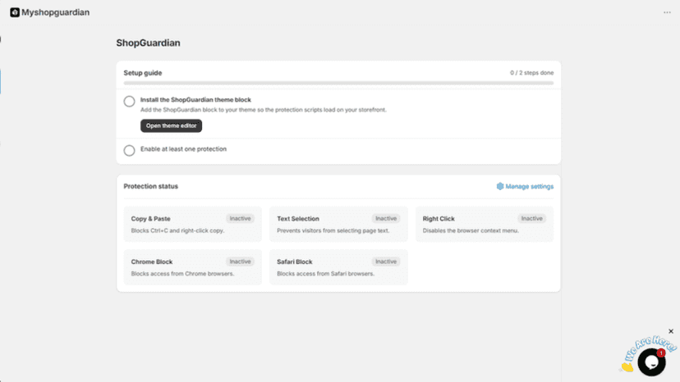Click the 0 / 2 steps done text
This screenshot has height=382, width=680.
click(x=531, y=73)
